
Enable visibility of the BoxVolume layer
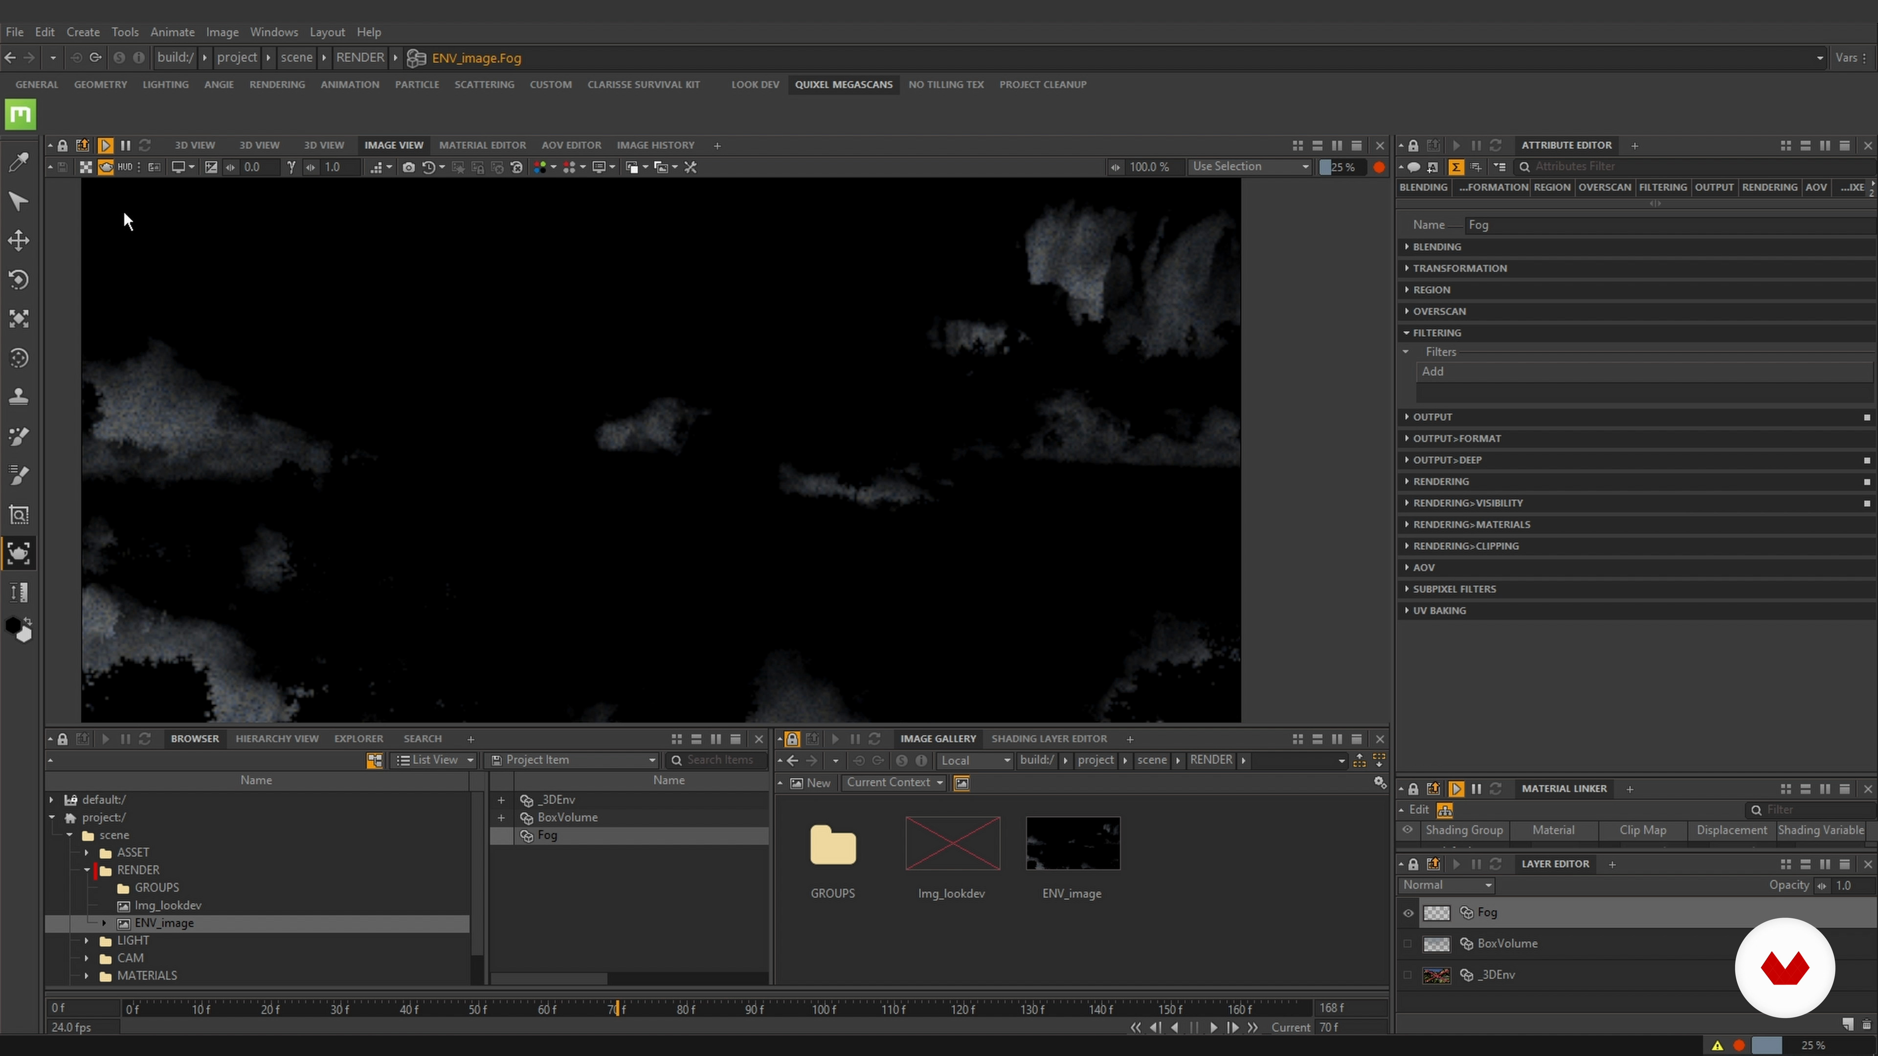click(1408, 944)
